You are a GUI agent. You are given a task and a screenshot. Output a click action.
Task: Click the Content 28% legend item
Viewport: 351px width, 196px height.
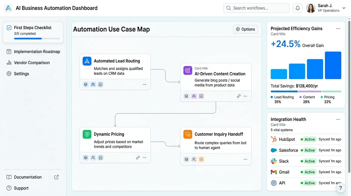pos(307,99)
